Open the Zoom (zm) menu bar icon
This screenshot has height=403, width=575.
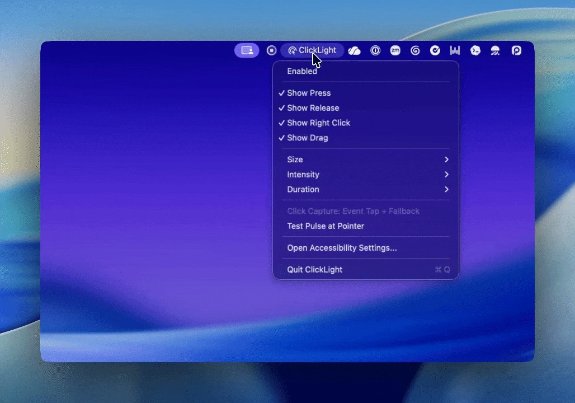click(395, 50)
